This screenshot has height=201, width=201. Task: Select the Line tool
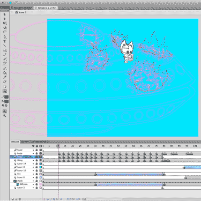[5, 46]
